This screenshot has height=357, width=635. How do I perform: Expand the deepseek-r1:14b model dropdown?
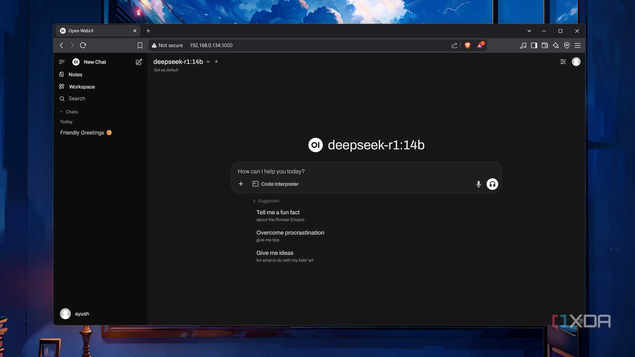(208, 62)
